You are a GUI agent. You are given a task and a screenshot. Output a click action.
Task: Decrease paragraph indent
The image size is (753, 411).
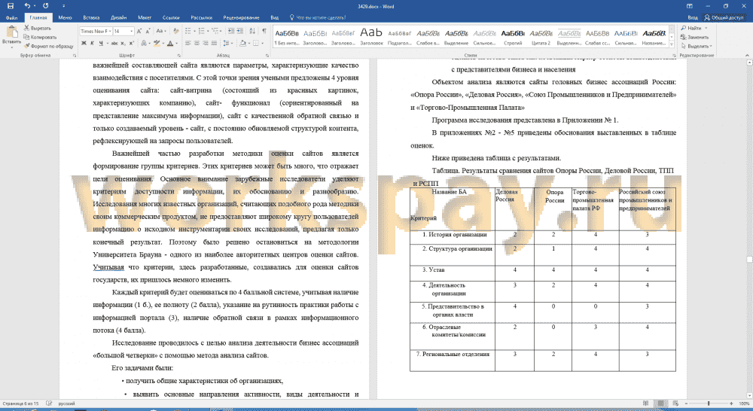(x=231, y=31)
